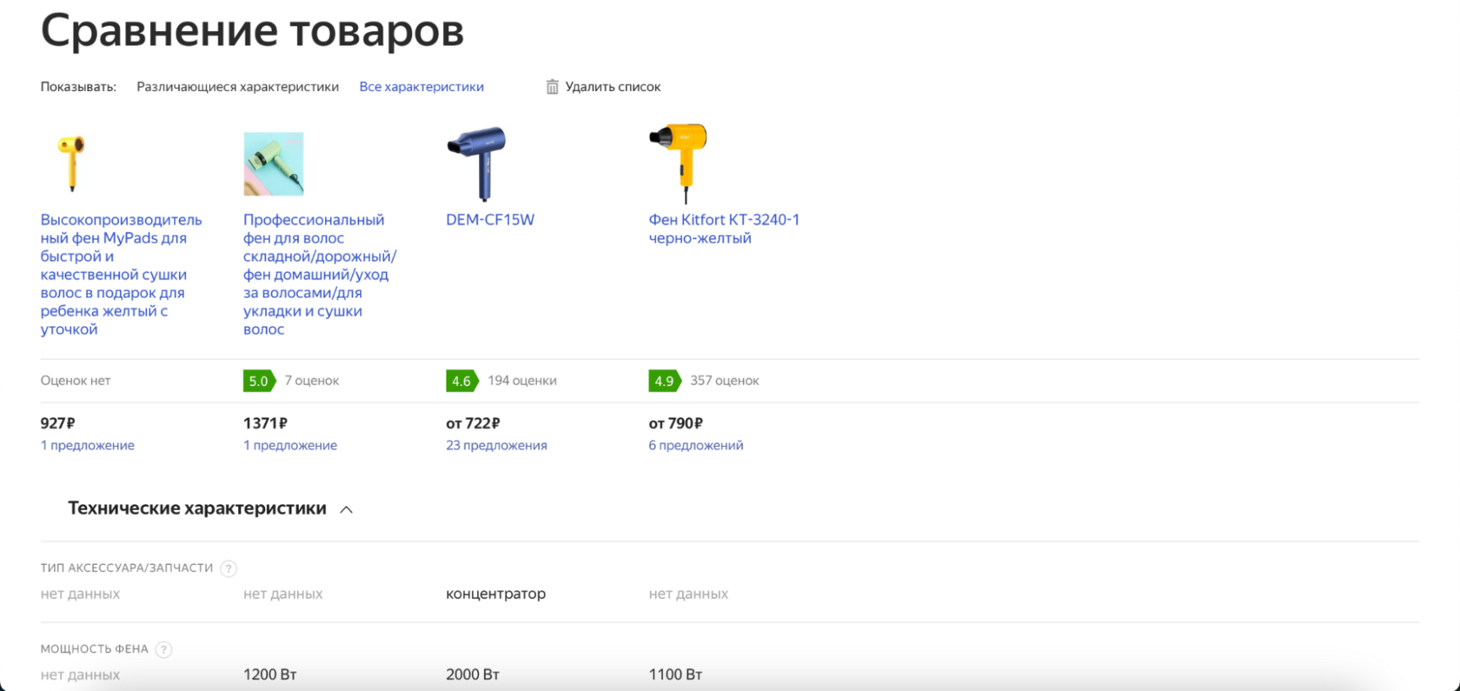View 1 предложение under the 927₽ price
Image resolution: width=1460 pixels, height=691 pixels.
pyautogui.click(x=87, y=445)
